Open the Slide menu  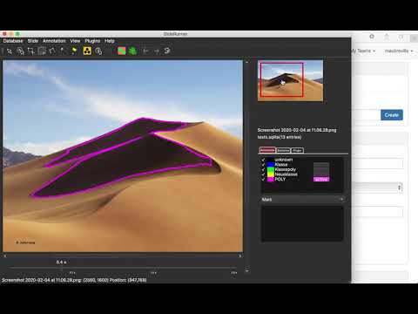33,41
